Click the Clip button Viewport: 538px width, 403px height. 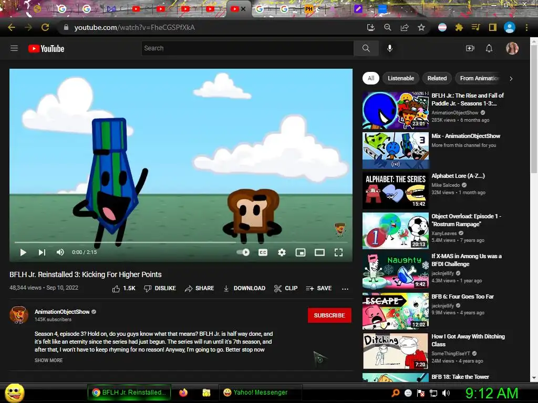[286, 289]
